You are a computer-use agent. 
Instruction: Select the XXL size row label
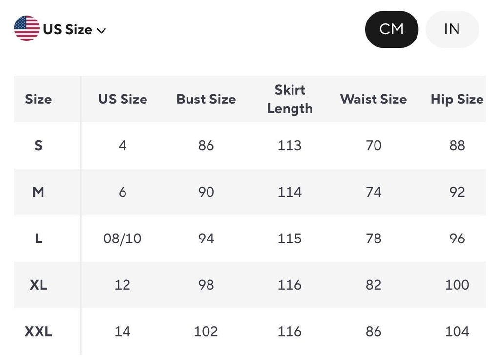click(38, 332)
